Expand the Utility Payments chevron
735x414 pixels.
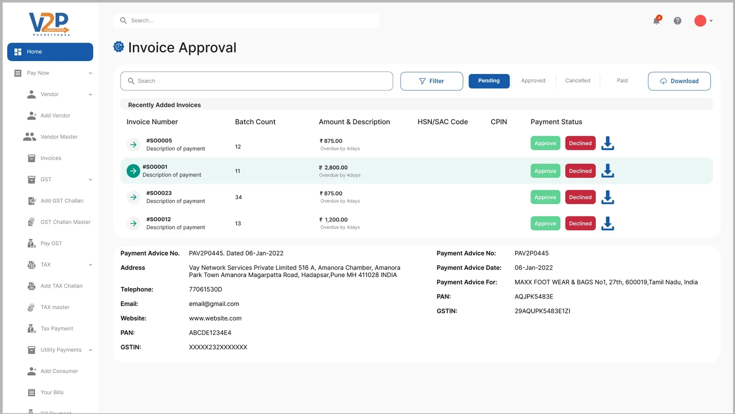point(90,350)
